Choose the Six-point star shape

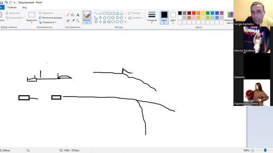point(109,22)
